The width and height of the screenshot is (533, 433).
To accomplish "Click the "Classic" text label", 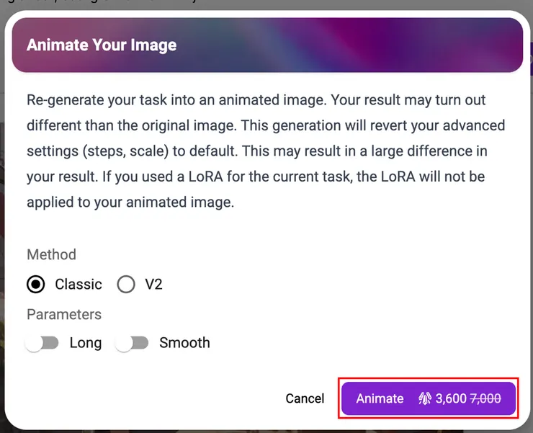I will [79, 285].
